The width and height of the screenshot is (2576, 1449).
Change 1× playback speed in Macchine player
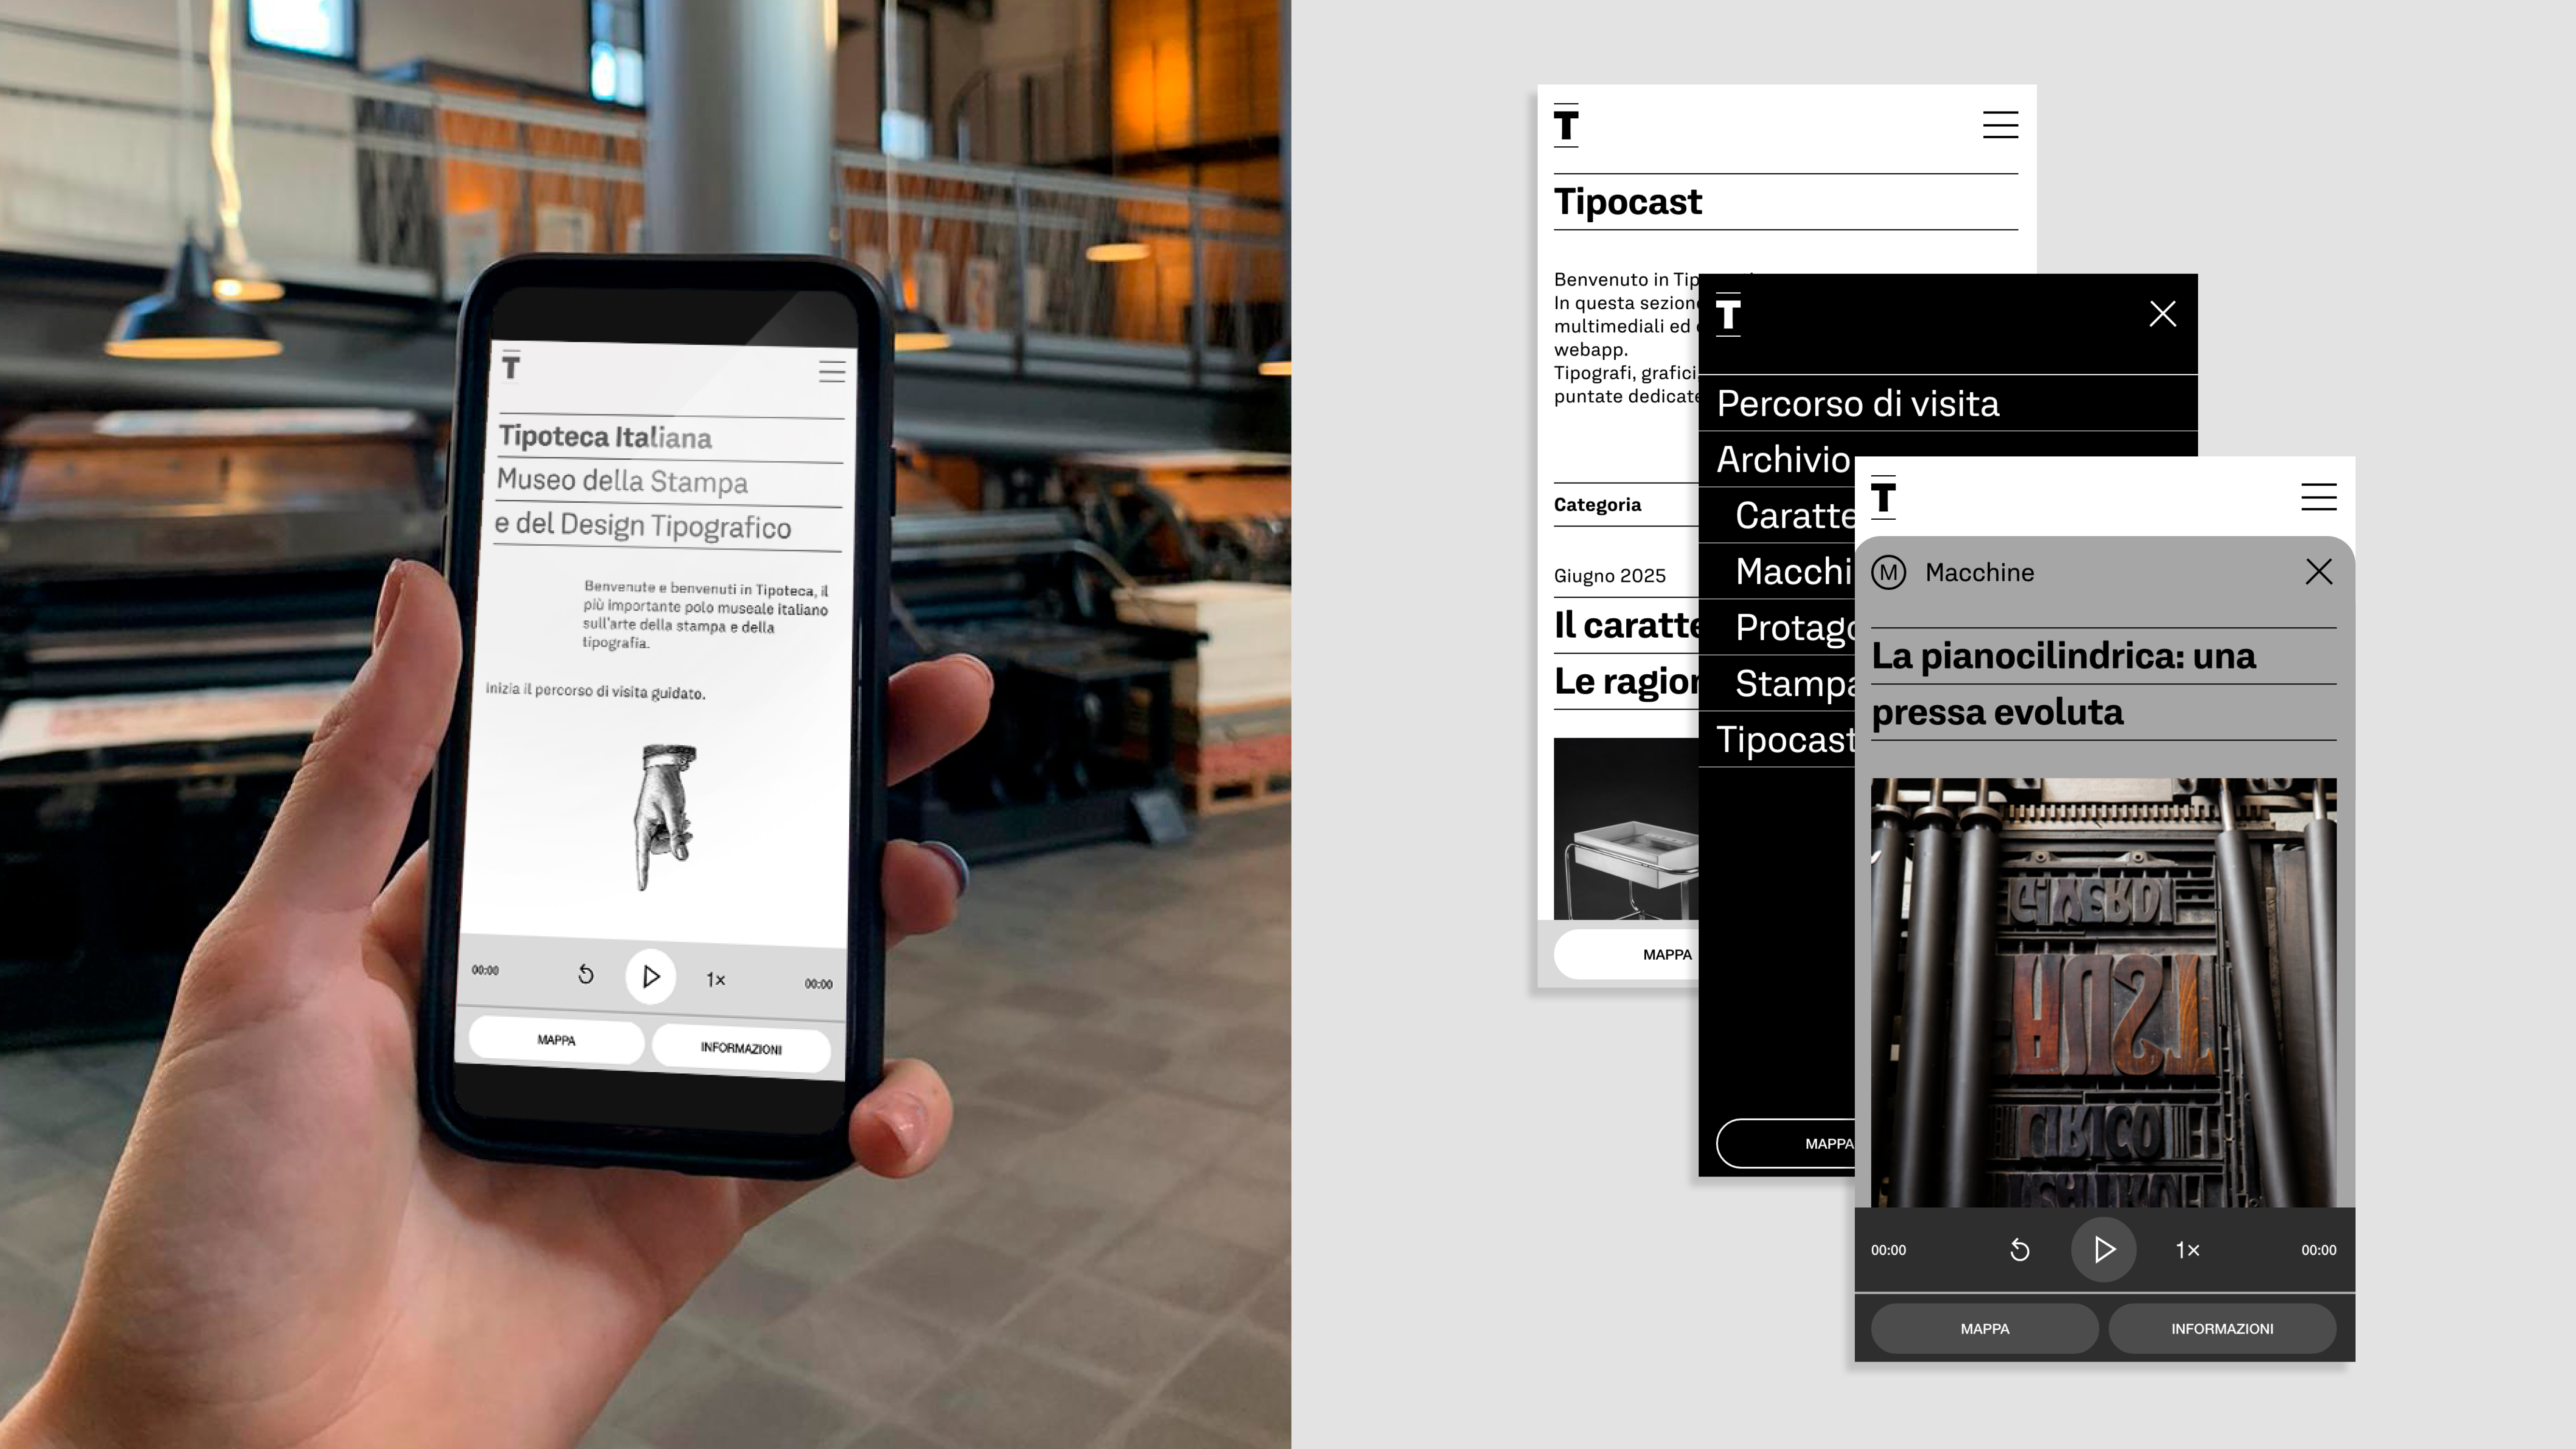(2187, 1250)
